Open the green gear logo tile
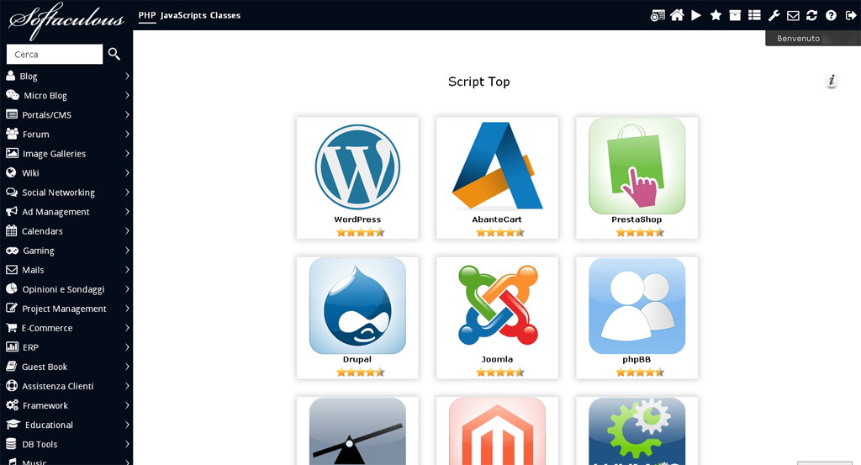Image resolution: width=861 pixels, height=465 pixels. pyautogui.click(x=637, y=431)
